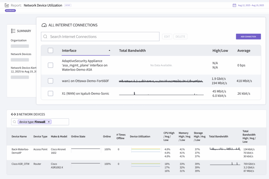Click the Access Point device type cell
Image resolution: width=269 pixels, height=179 pixels.
click(x=40, y=149)
